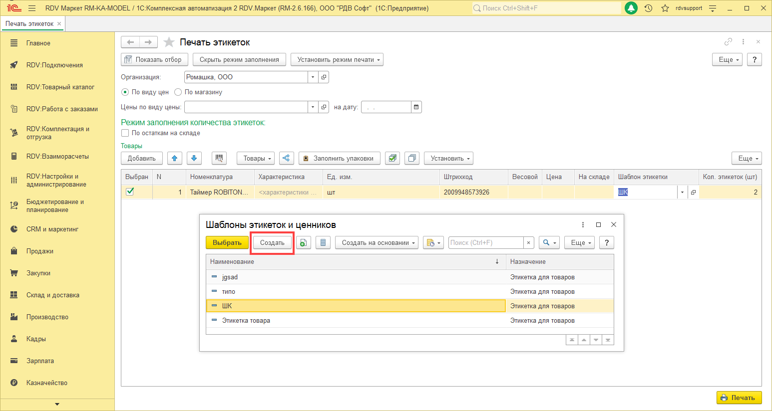This screenshot has height=411, width=772.
Task: Add the page to favorites with the star icon
Action: pyautogui.click(x=169, y=42)
